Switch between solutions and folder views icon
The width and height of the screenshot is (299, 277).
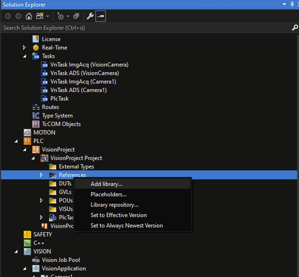click(x=40, y=16)
